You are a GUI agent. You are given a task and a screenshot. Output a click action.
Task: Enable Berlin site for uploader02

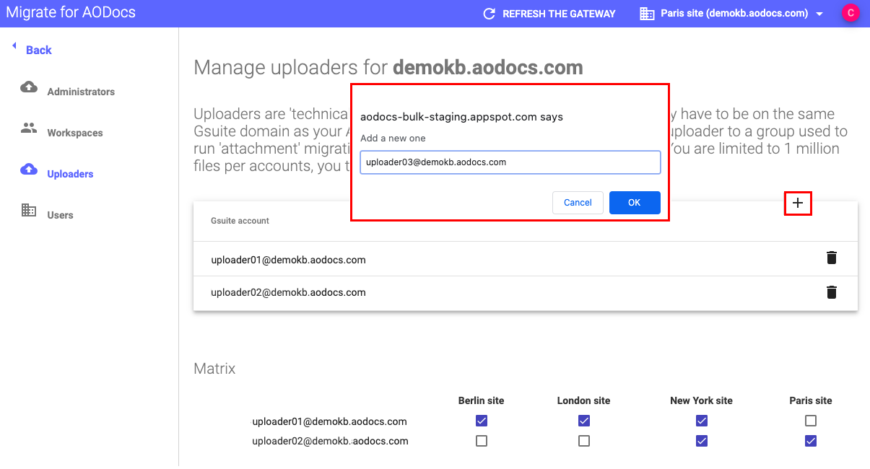[481, 441]
